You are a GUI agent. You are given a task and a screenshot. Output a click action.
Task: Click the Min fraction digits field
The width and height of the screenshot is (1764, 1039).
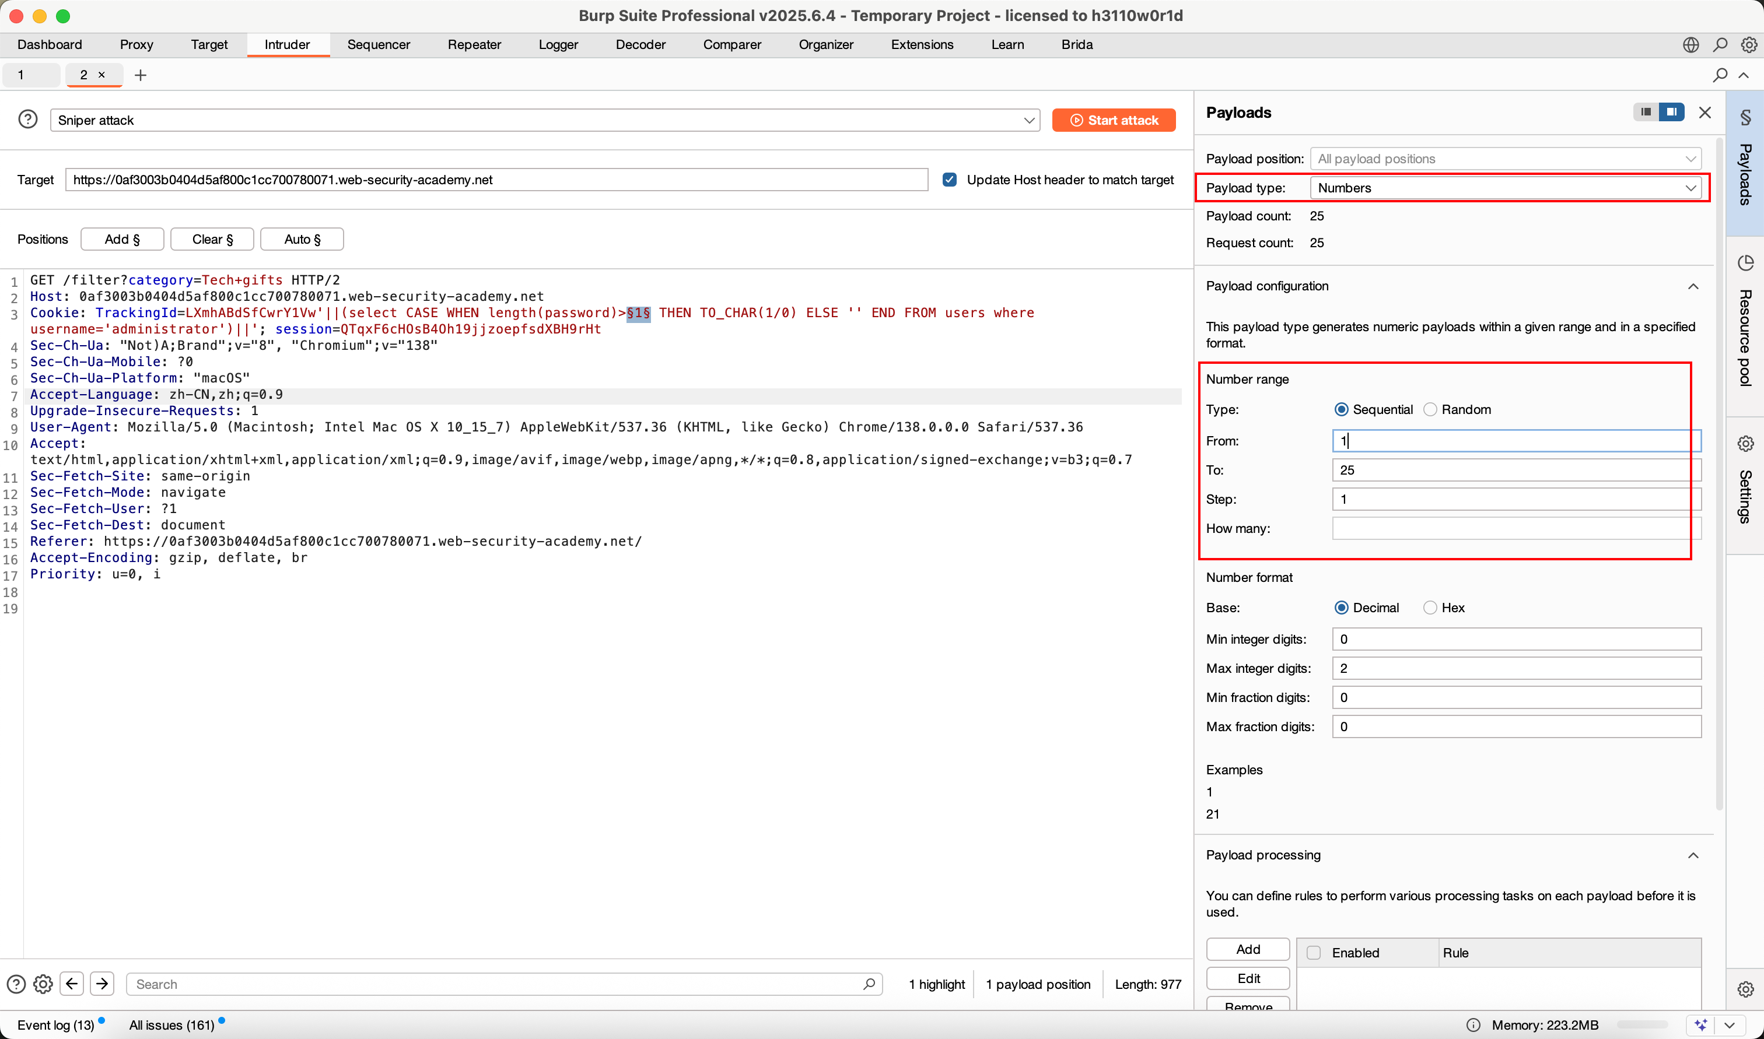[1516, 697]
